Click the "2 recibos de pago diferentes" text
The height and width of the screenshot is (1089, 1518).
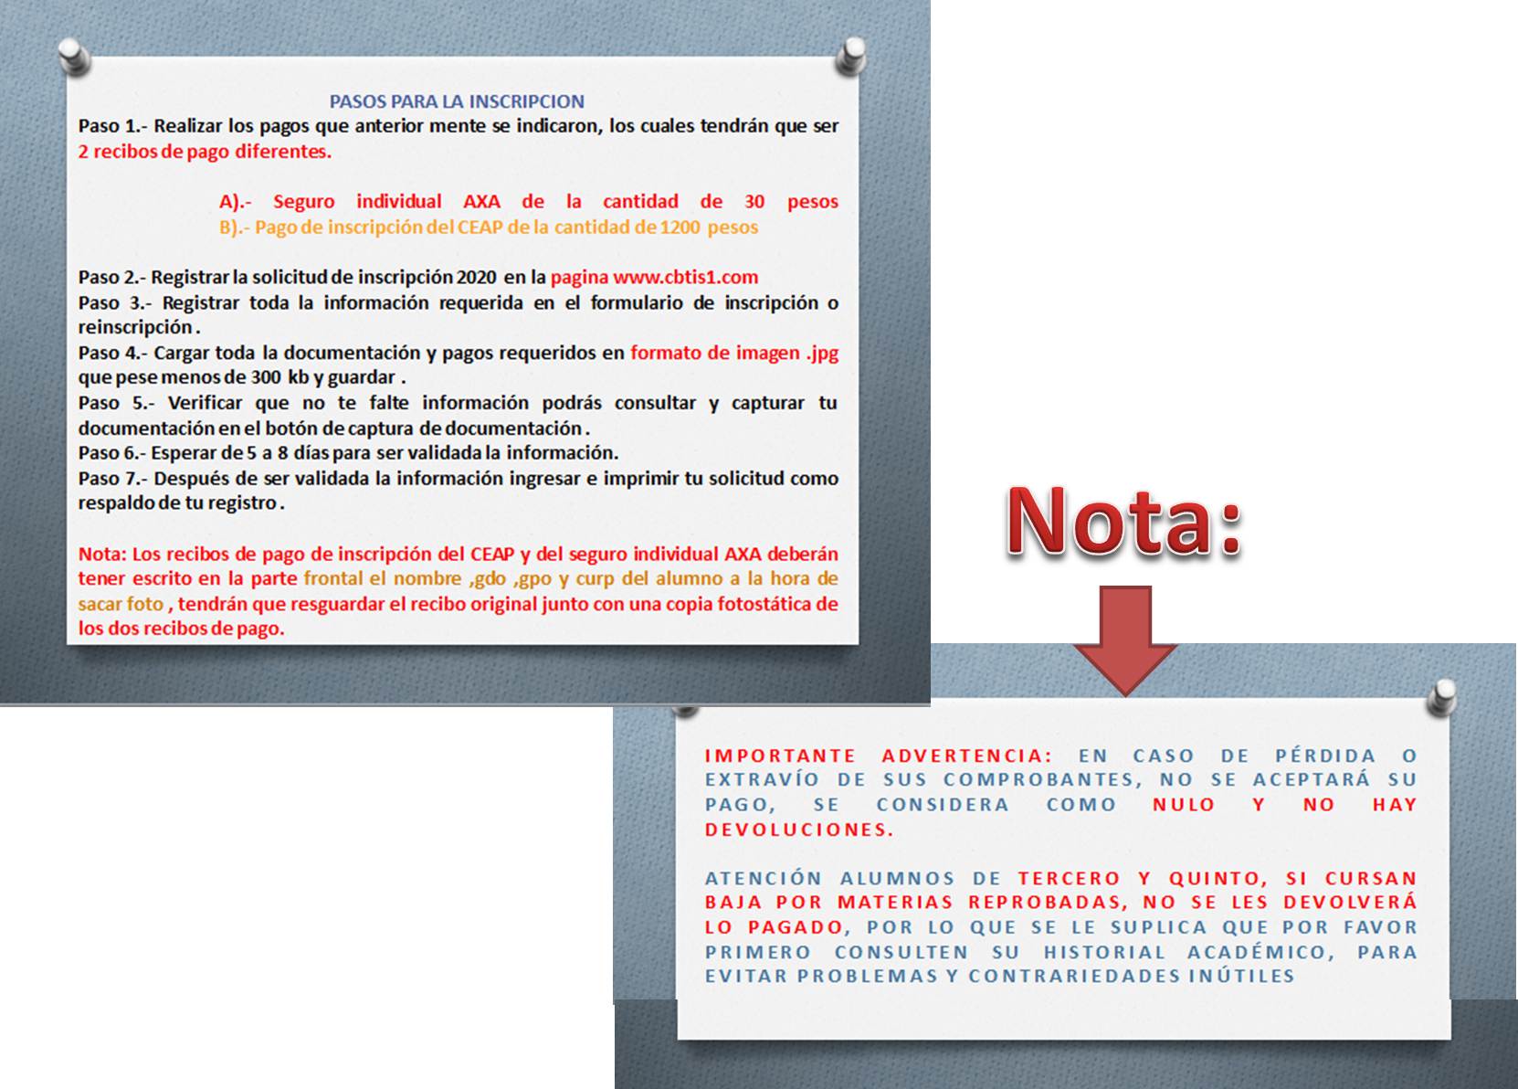(205, 152)
